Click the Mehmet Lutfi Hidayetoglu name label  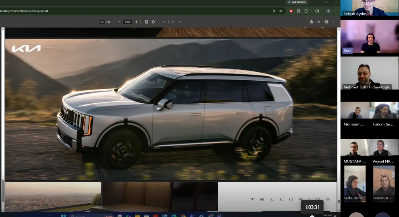(x=367, y=87)
